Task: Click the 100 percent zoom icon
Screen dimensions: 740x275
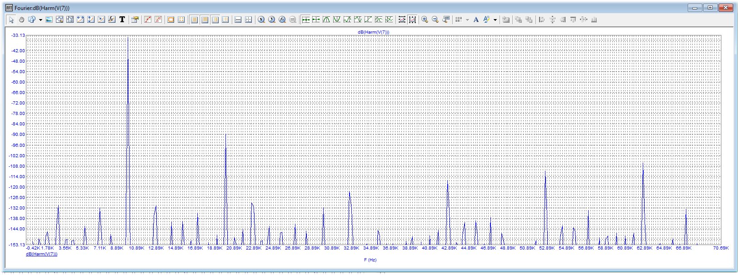Action: click(446, 20)
